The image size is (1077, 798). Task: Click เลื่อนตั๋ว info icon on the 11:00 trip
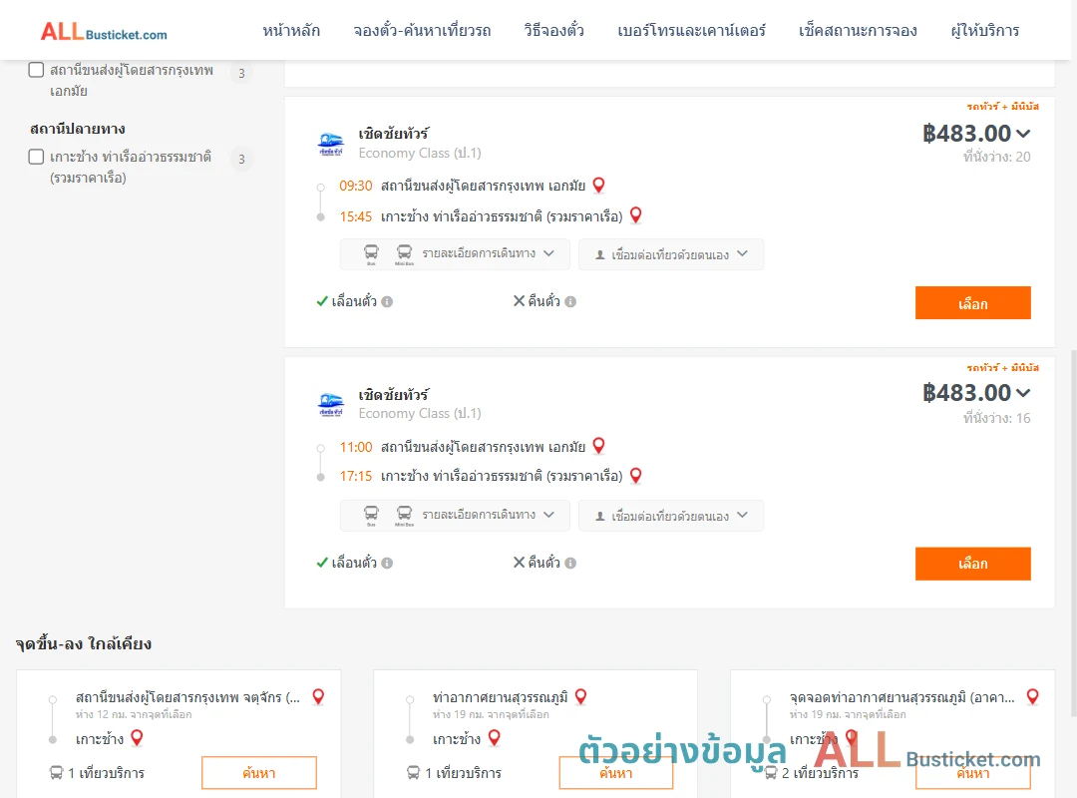387,563
